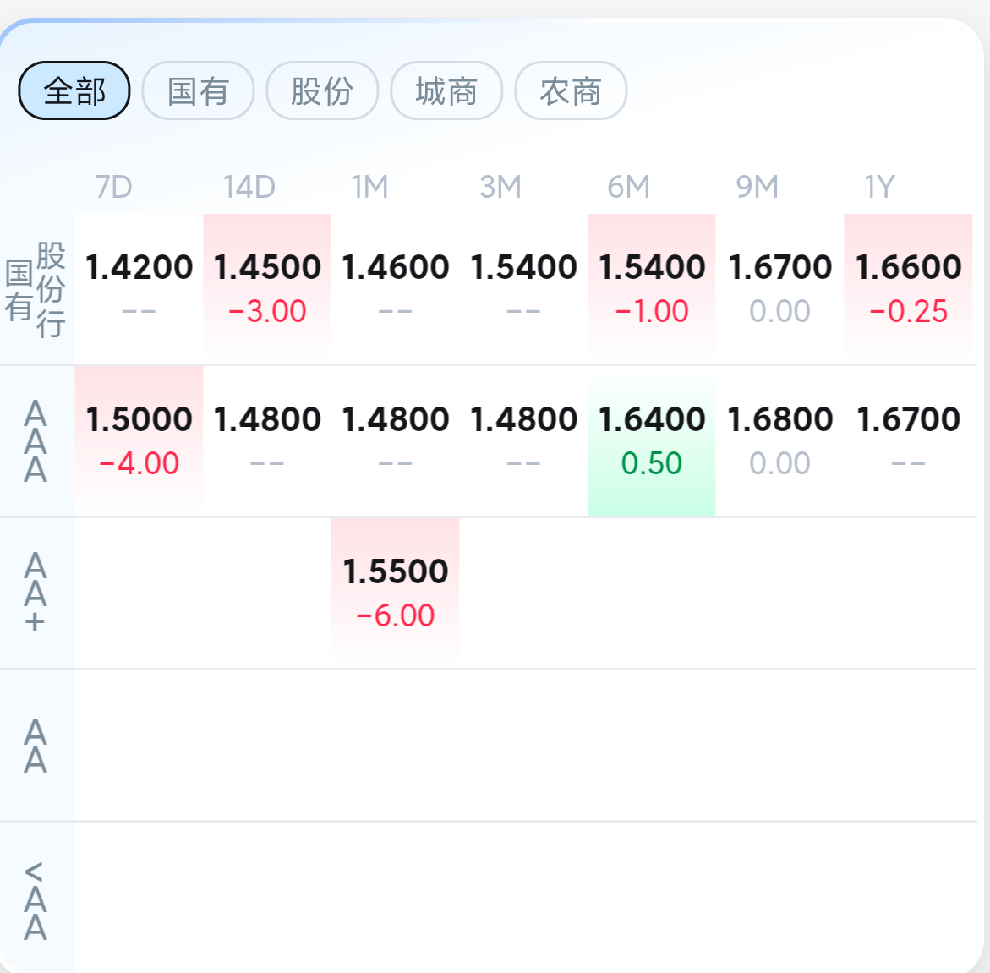This screenshot has height=973, width=990.
Task: Select the 国有股份行 14D cell 1.4500
Action: (x=267, y=288)
